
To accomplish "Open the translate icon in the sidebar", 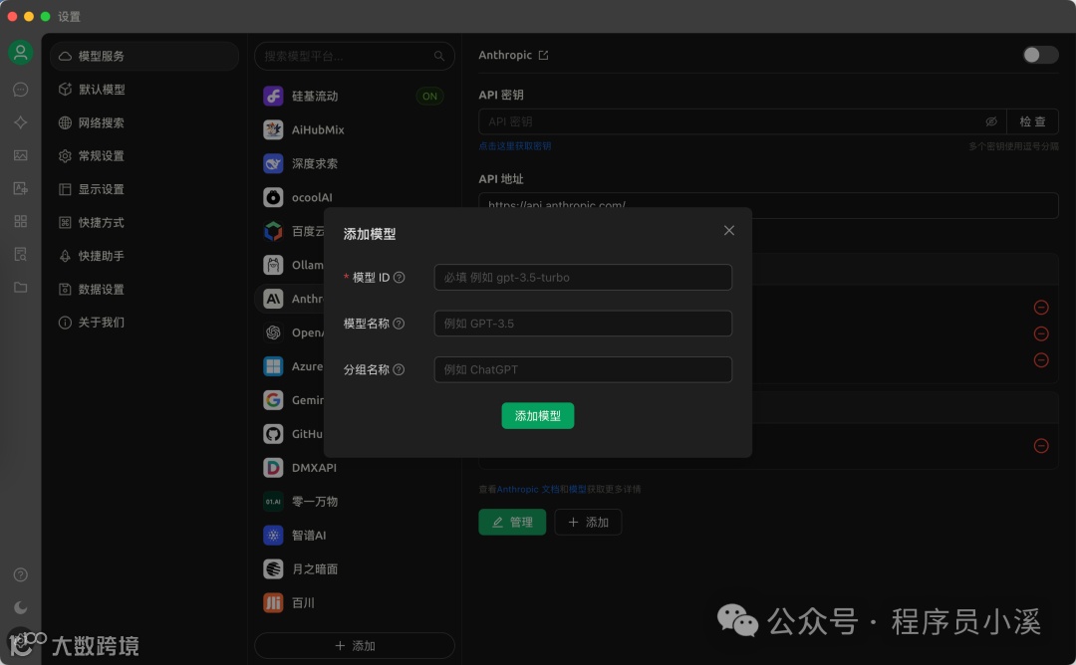I will (21, 188).
